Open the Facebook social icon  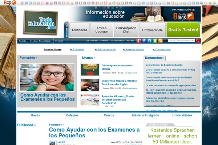[x=144, y=41]
